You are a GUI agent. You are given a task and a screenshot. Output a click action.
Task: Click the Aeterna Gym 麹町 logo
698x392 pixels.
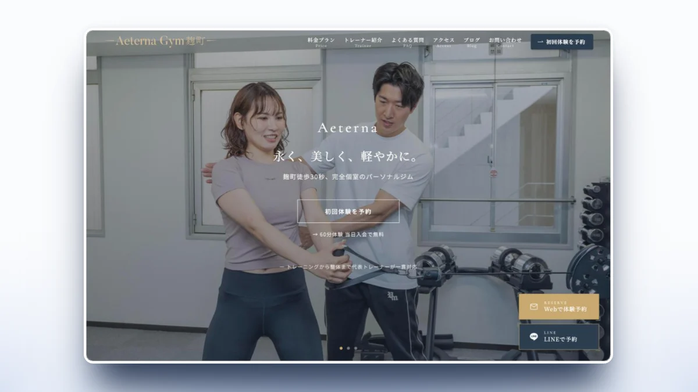(161, 41)
